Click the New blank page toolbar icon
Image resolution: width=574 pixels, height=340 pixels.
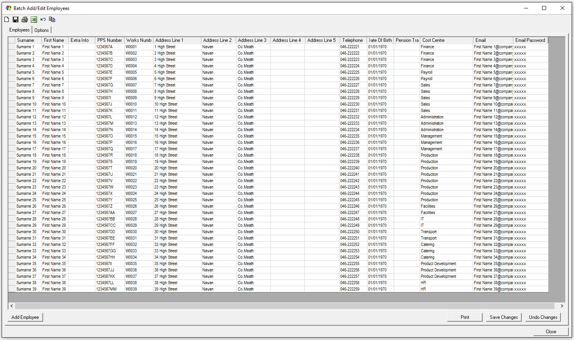(x=6, y=20)
